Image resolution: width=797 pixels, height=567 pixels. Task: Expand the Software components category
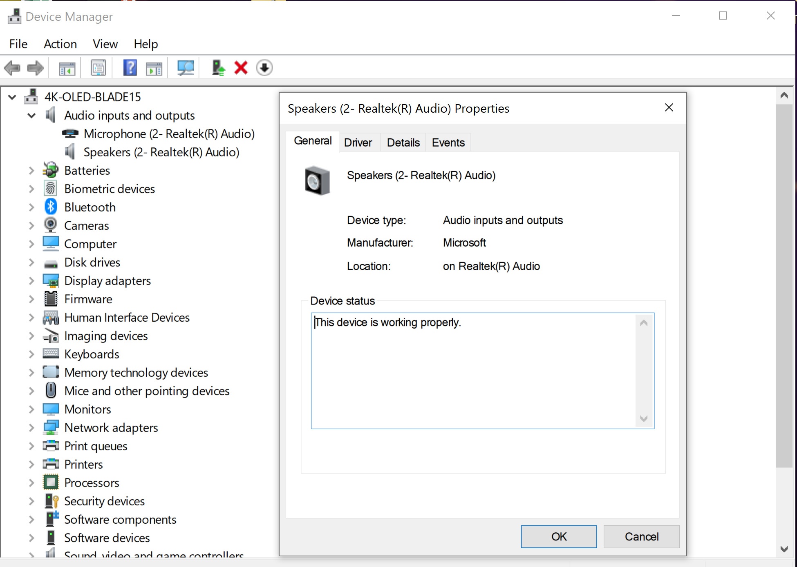point(31,520)
